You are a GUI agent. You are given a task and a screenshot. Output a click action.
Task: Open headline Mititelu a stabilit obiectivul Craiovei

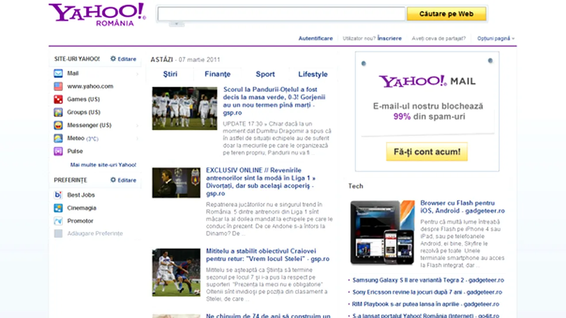tap(268, 255)
